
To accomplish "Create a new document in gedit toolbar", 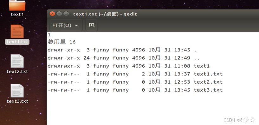I will tap(92, 25).
